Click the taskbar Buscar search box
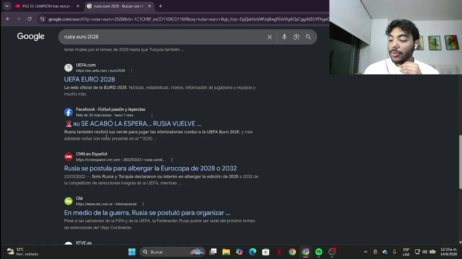 pos(173,252)
